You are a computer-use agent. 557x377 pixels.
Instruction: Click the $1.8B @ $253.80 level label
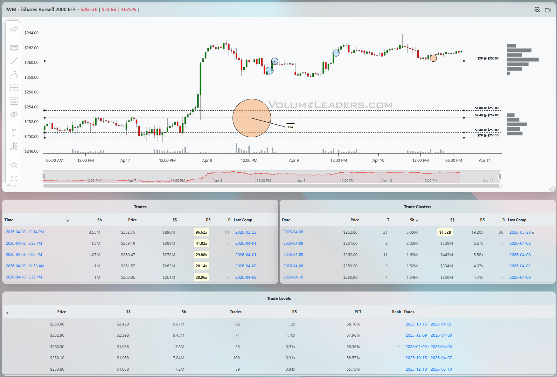coord(487,108)
